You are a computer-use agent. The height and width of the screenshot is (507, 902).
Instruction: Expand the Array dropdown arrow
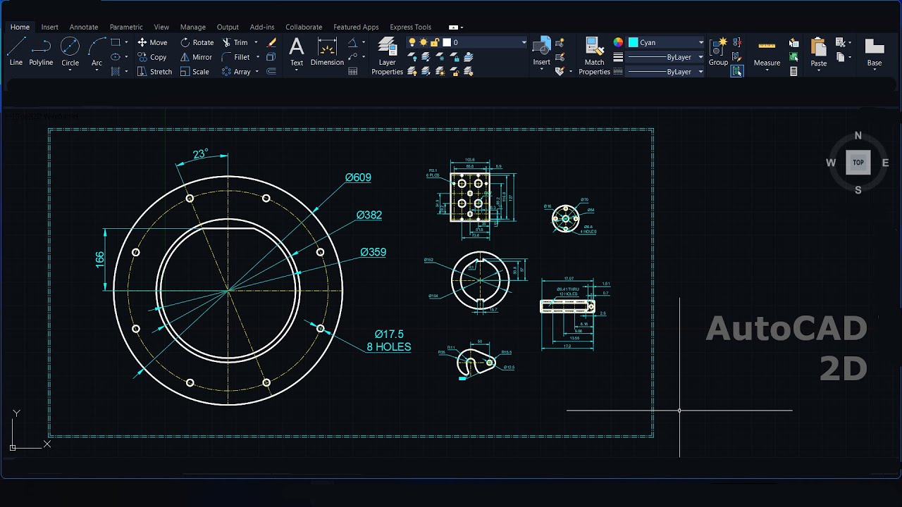click(x=257, y=71)
